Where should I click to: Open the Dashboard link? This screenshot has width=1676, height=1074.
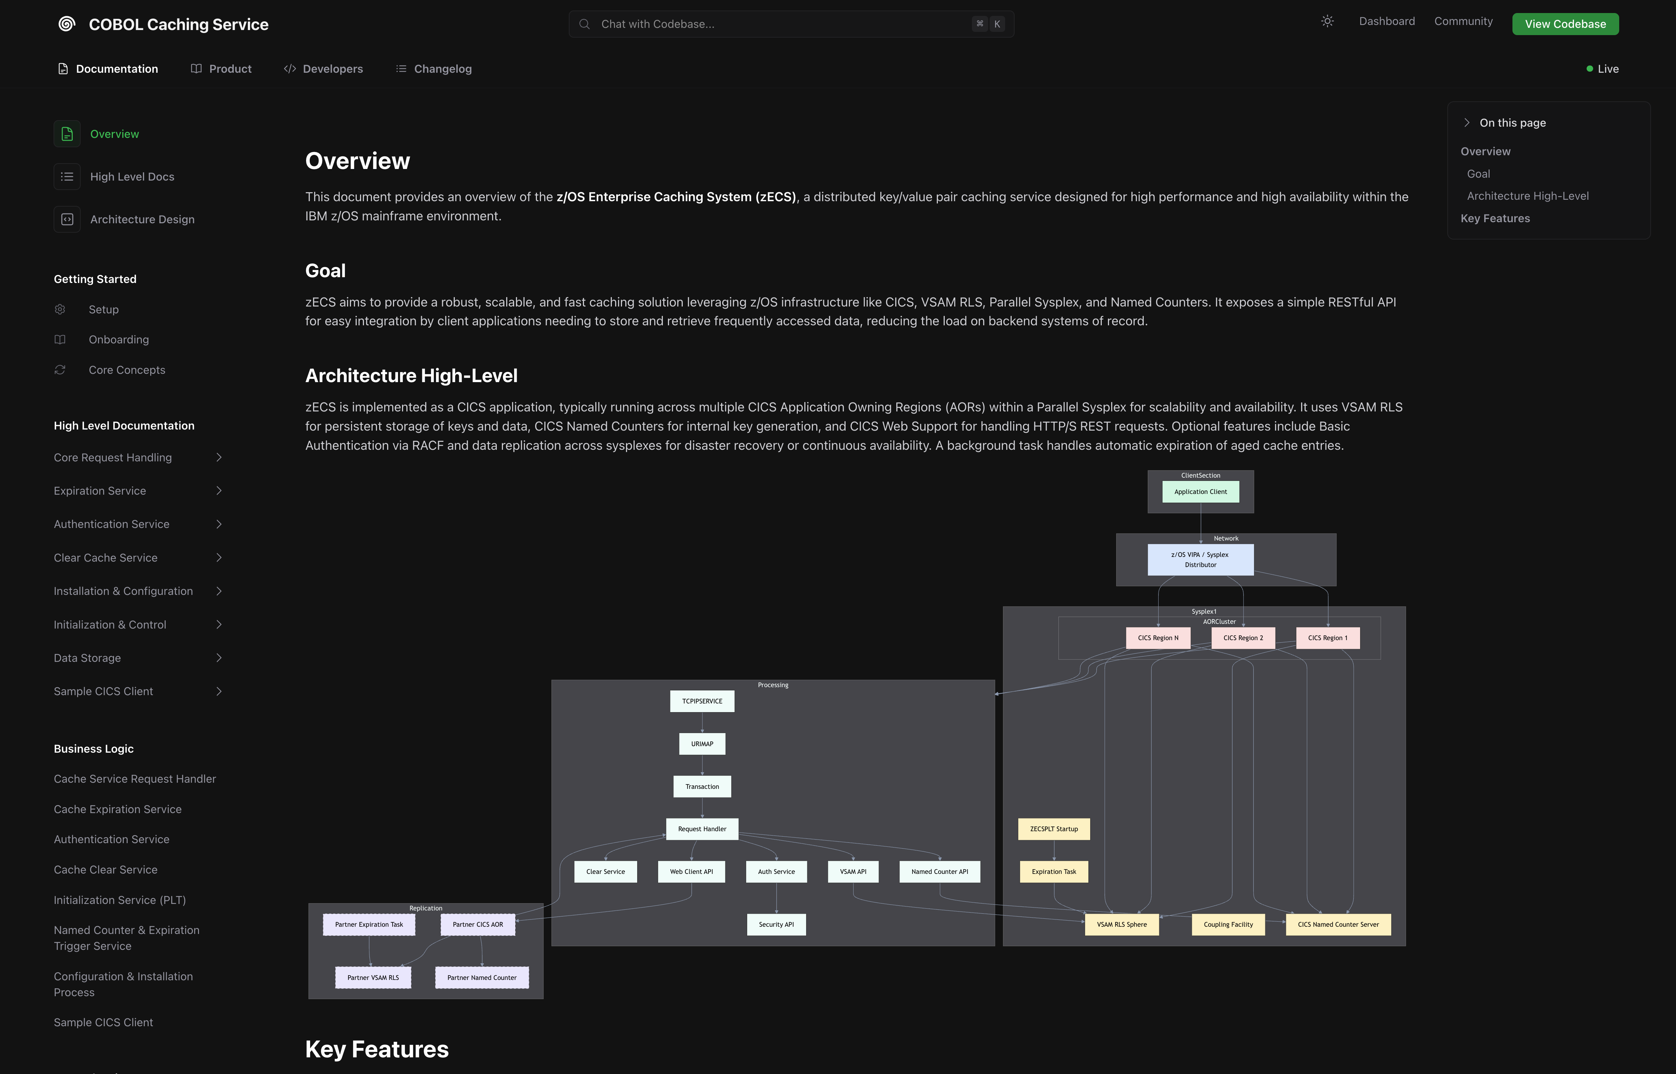tap(1387, 22)
